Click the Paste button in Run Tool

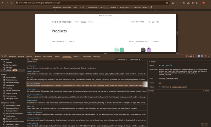[x=206, y=91]
